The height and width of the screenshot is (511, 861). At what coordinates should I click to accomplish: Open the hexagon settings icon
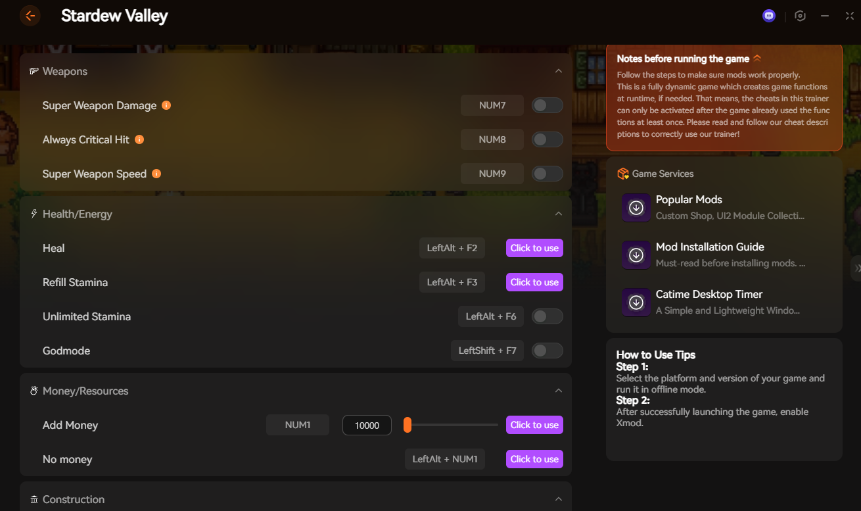(x=800, y=16)
